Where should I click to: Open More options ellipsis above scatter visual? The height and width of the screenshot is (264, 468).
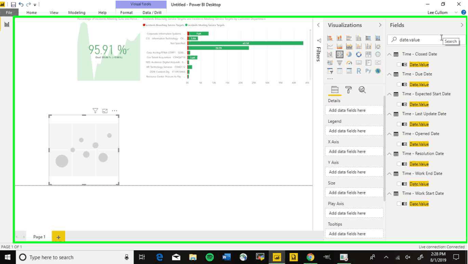point(115,111)
